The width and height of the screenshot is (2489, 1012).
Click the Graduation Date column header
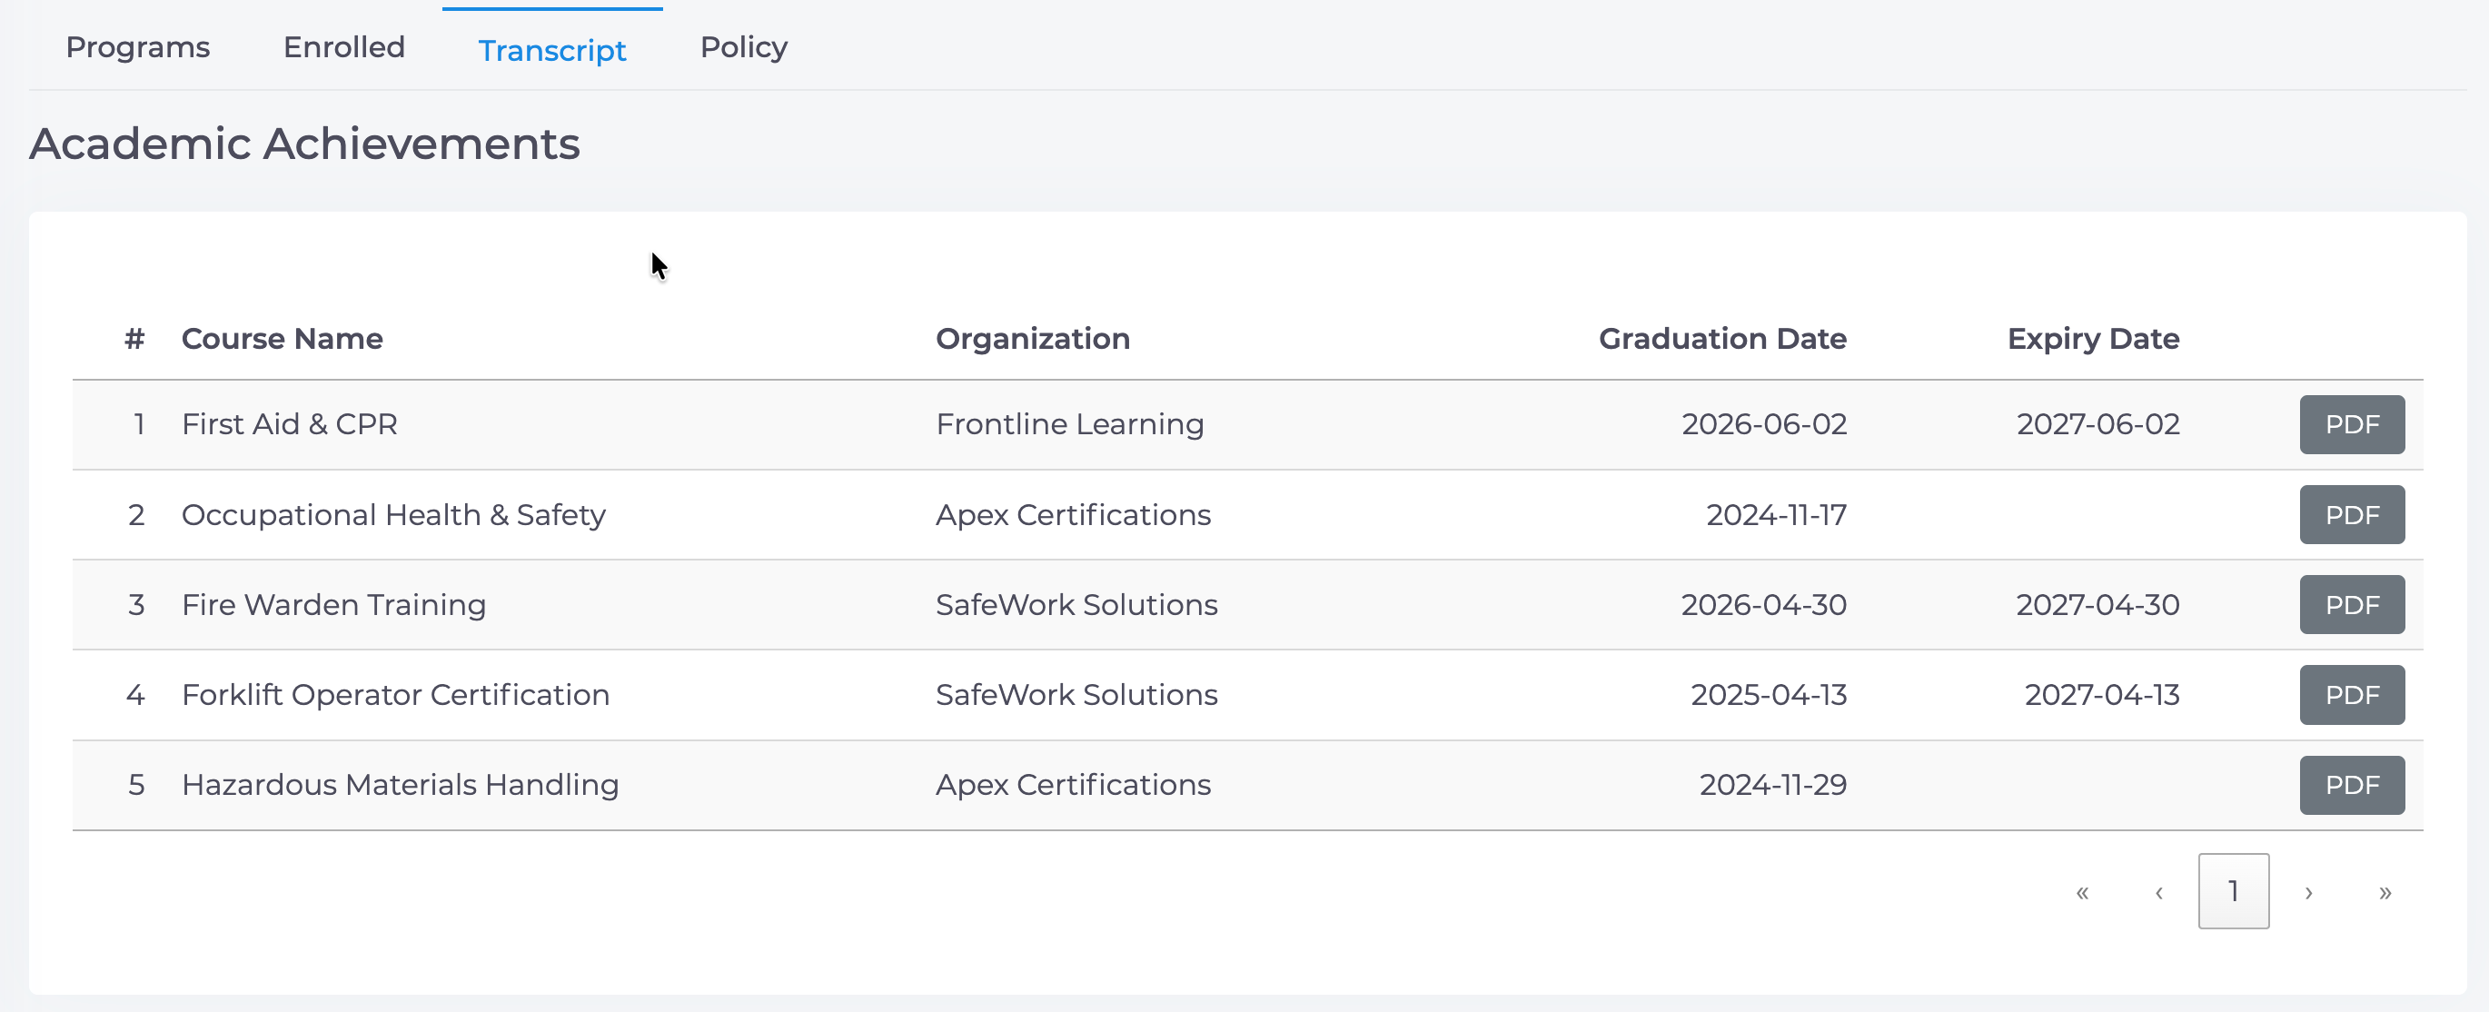click(x=1723, y=338)
